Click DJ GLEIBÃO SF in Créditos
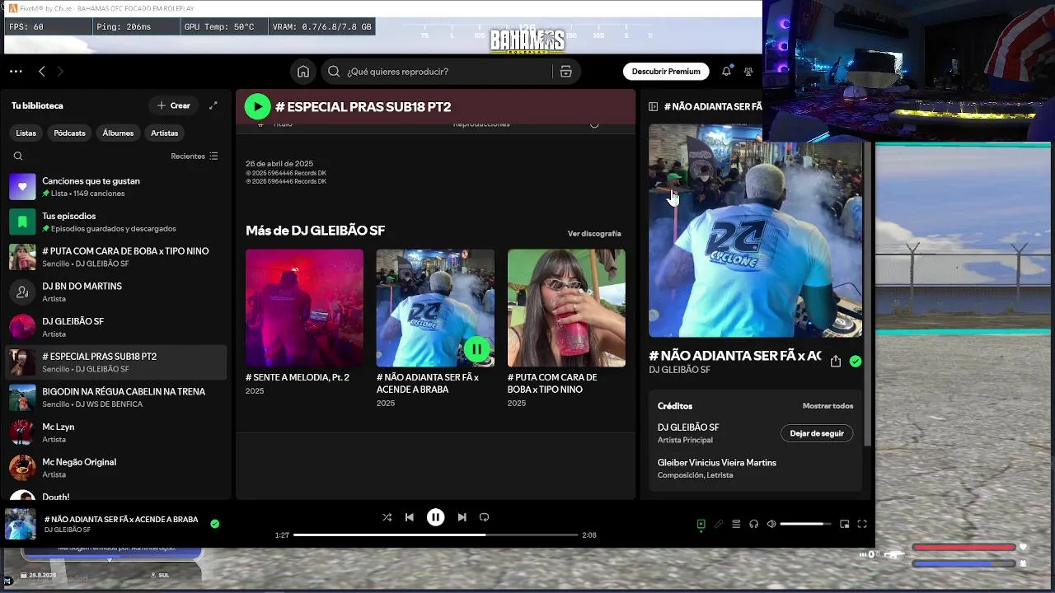This screenshot has width=1055, height=593. 688,427
